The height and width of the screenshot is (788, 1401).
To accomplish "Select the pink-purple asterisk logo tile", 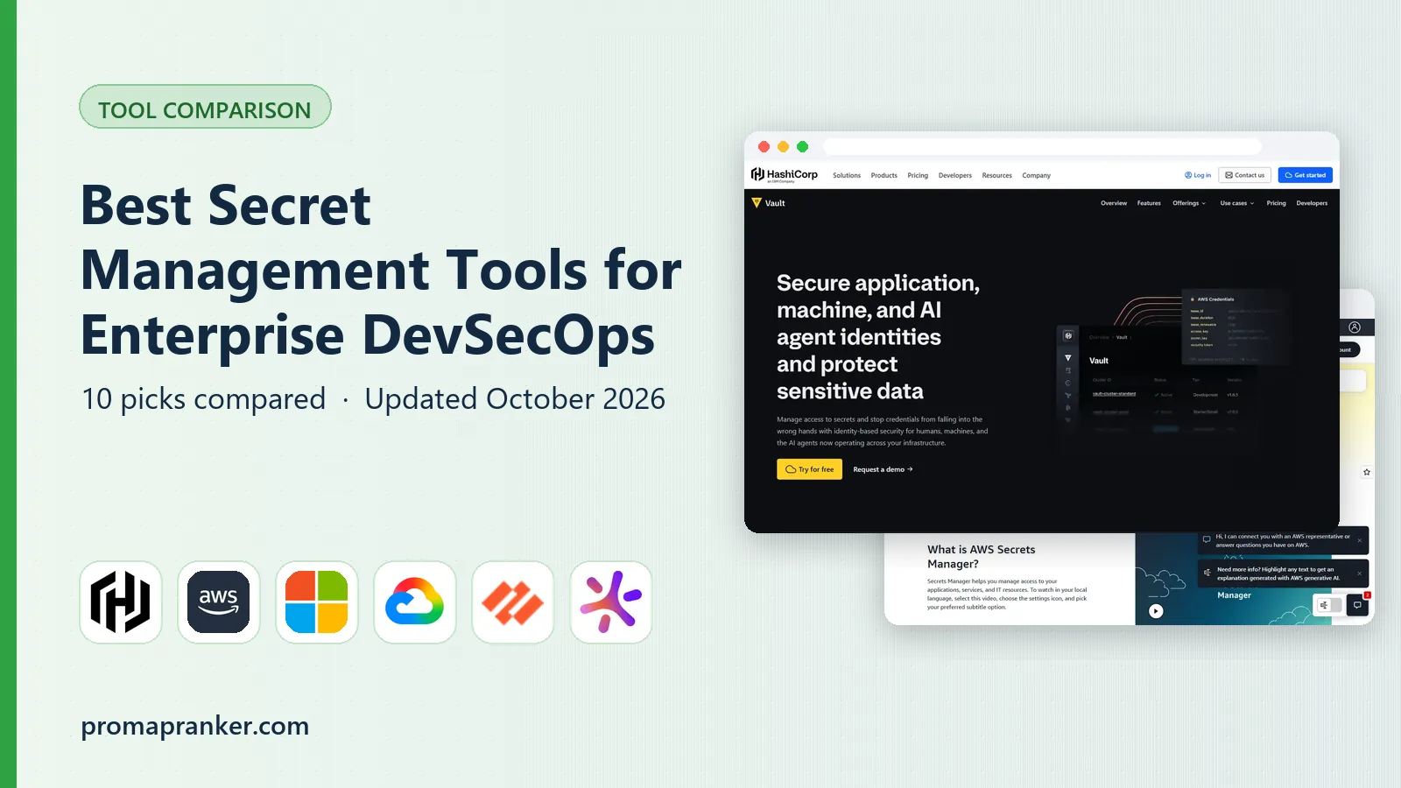I will 611,602.
